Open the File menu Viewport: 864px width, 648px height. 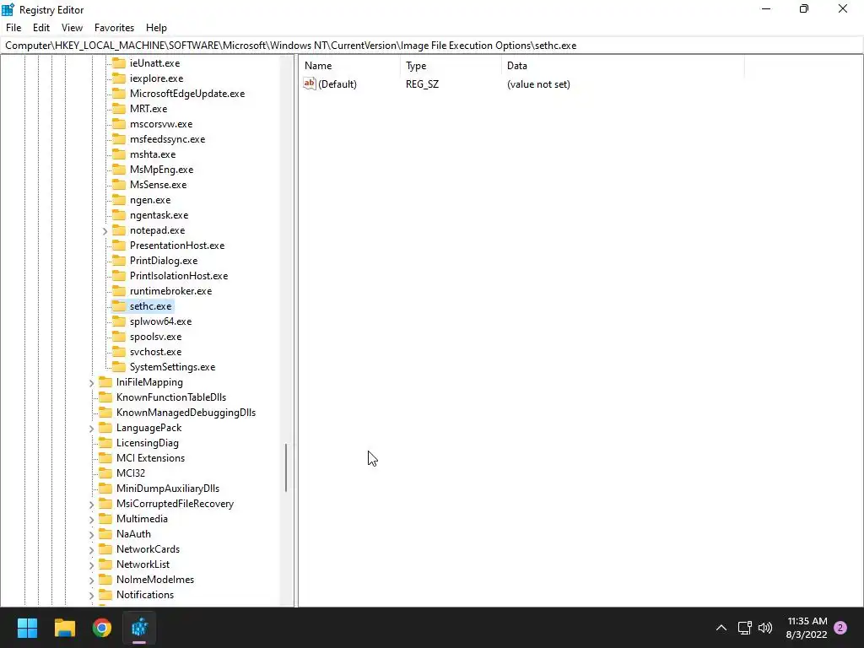(x=13, y=28)
